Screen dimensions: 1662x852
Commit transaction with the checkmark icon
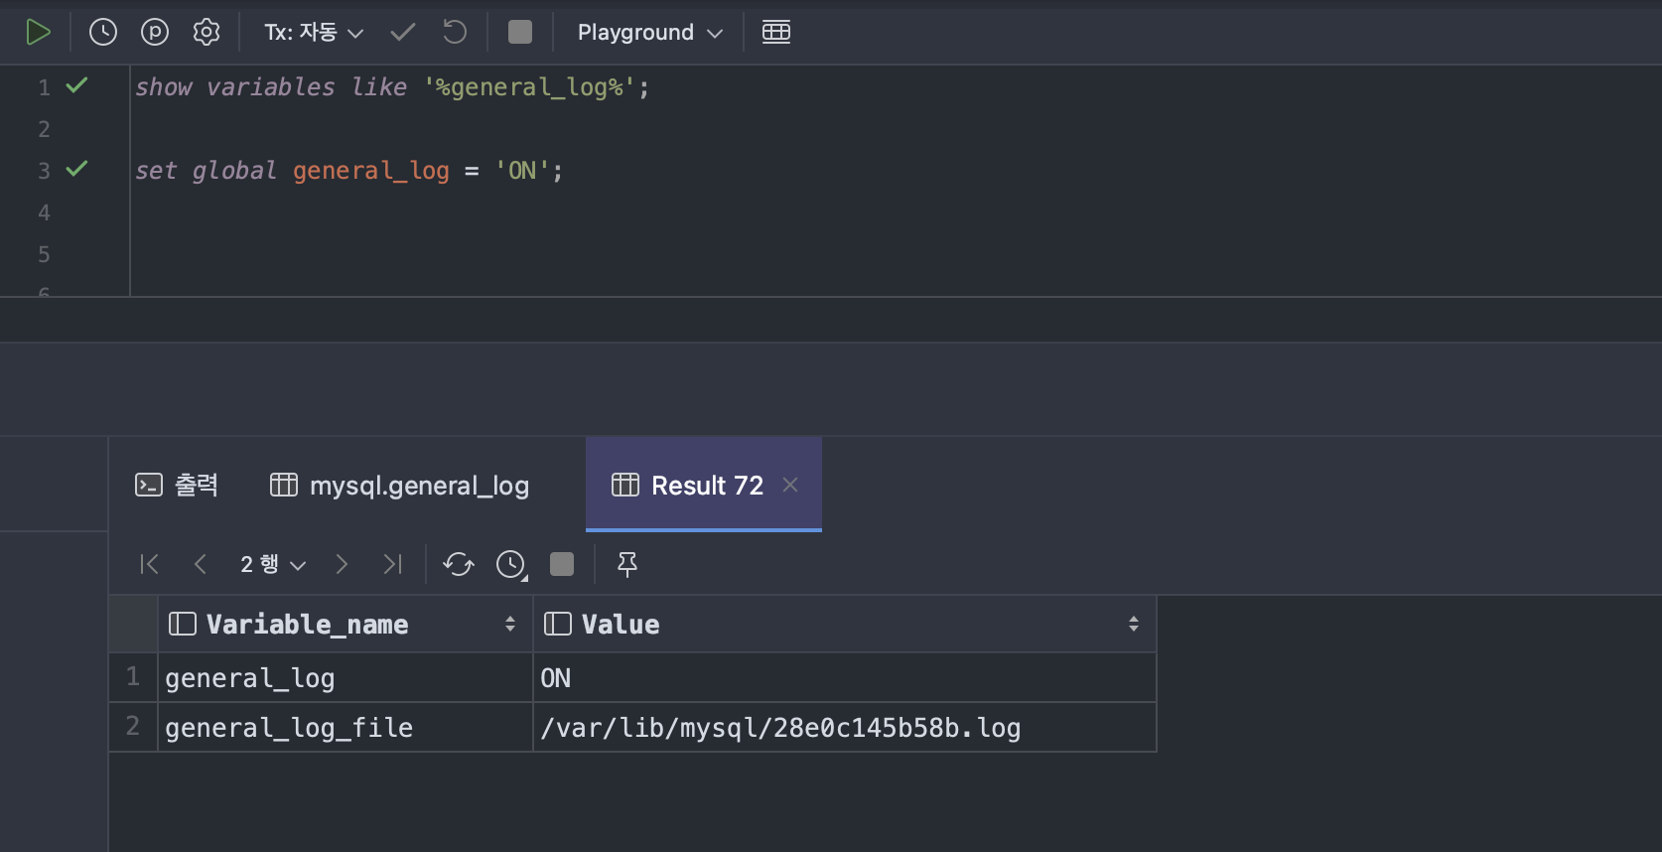[403, 32]
